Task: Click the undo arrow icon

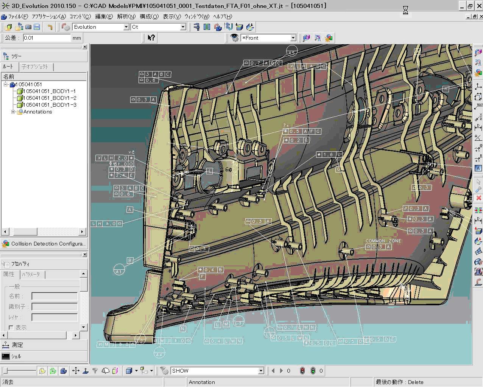Action: pyautogui.click(x=50, y=27)
